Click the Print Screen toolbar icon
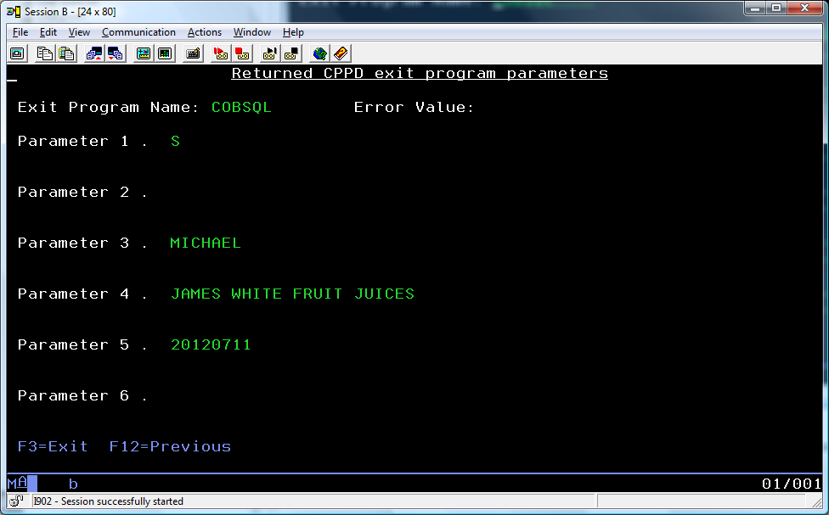The width and height of the screenshot is (829, 515). coord(18,53)
